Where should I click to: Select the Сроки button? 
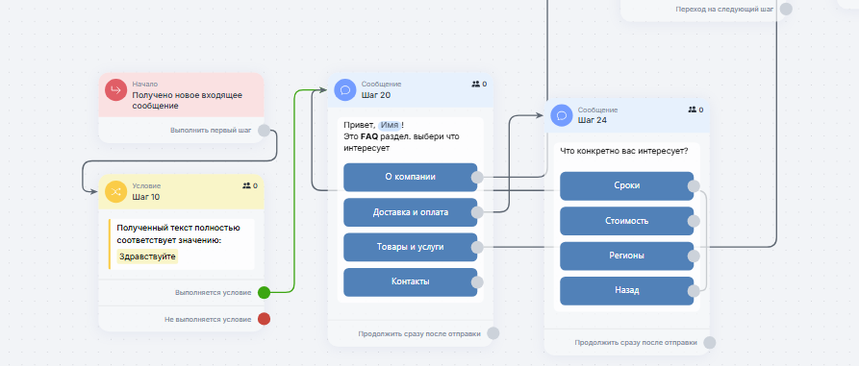tap(627, 186)
